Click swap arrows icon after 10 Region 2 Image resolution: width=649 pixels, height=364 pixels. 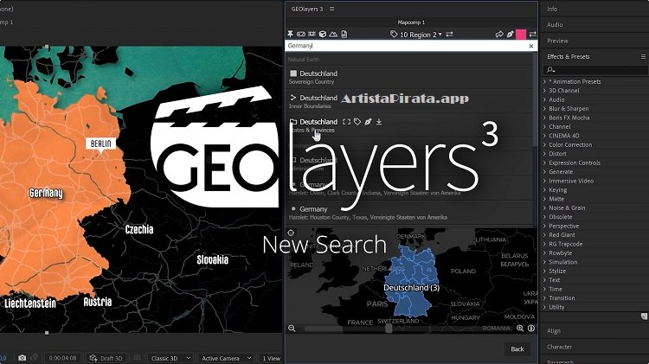pyautogui.click(x=449, y=34)
